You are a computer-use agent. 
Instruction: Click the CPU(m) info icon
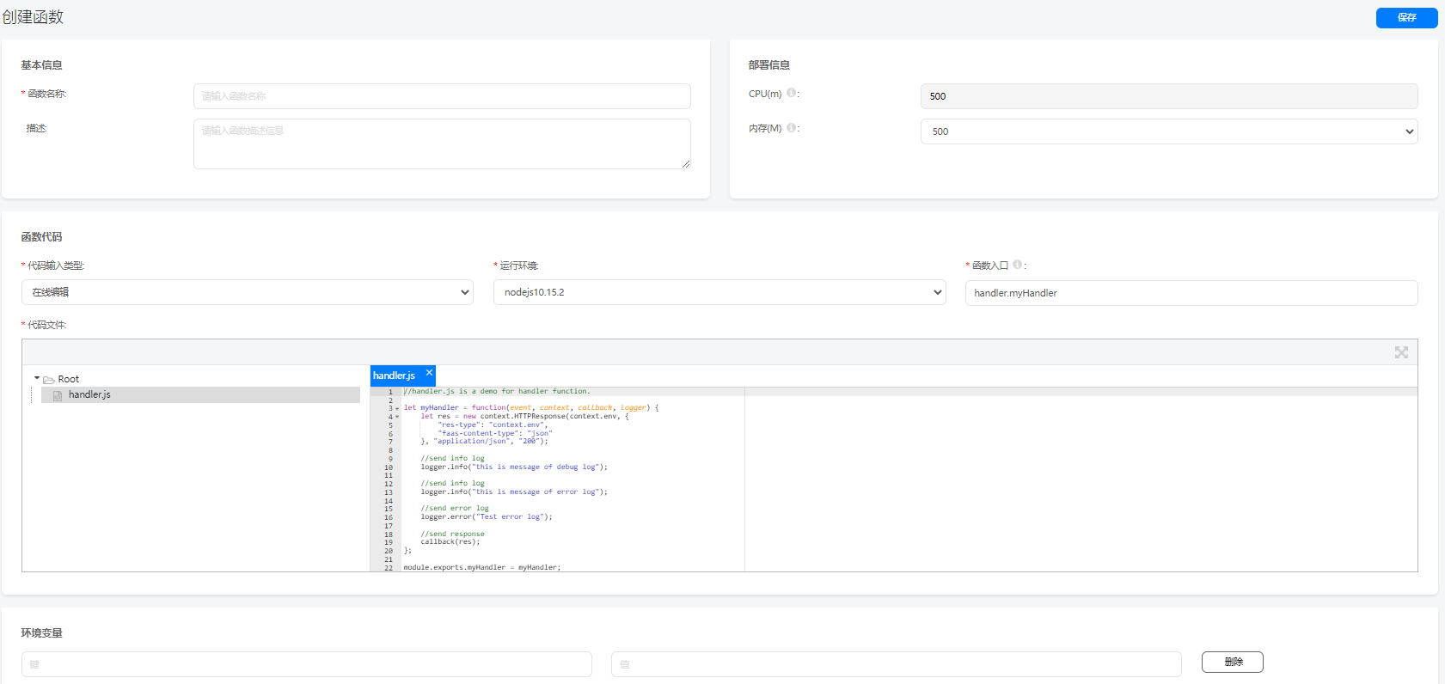coord(791,93)
